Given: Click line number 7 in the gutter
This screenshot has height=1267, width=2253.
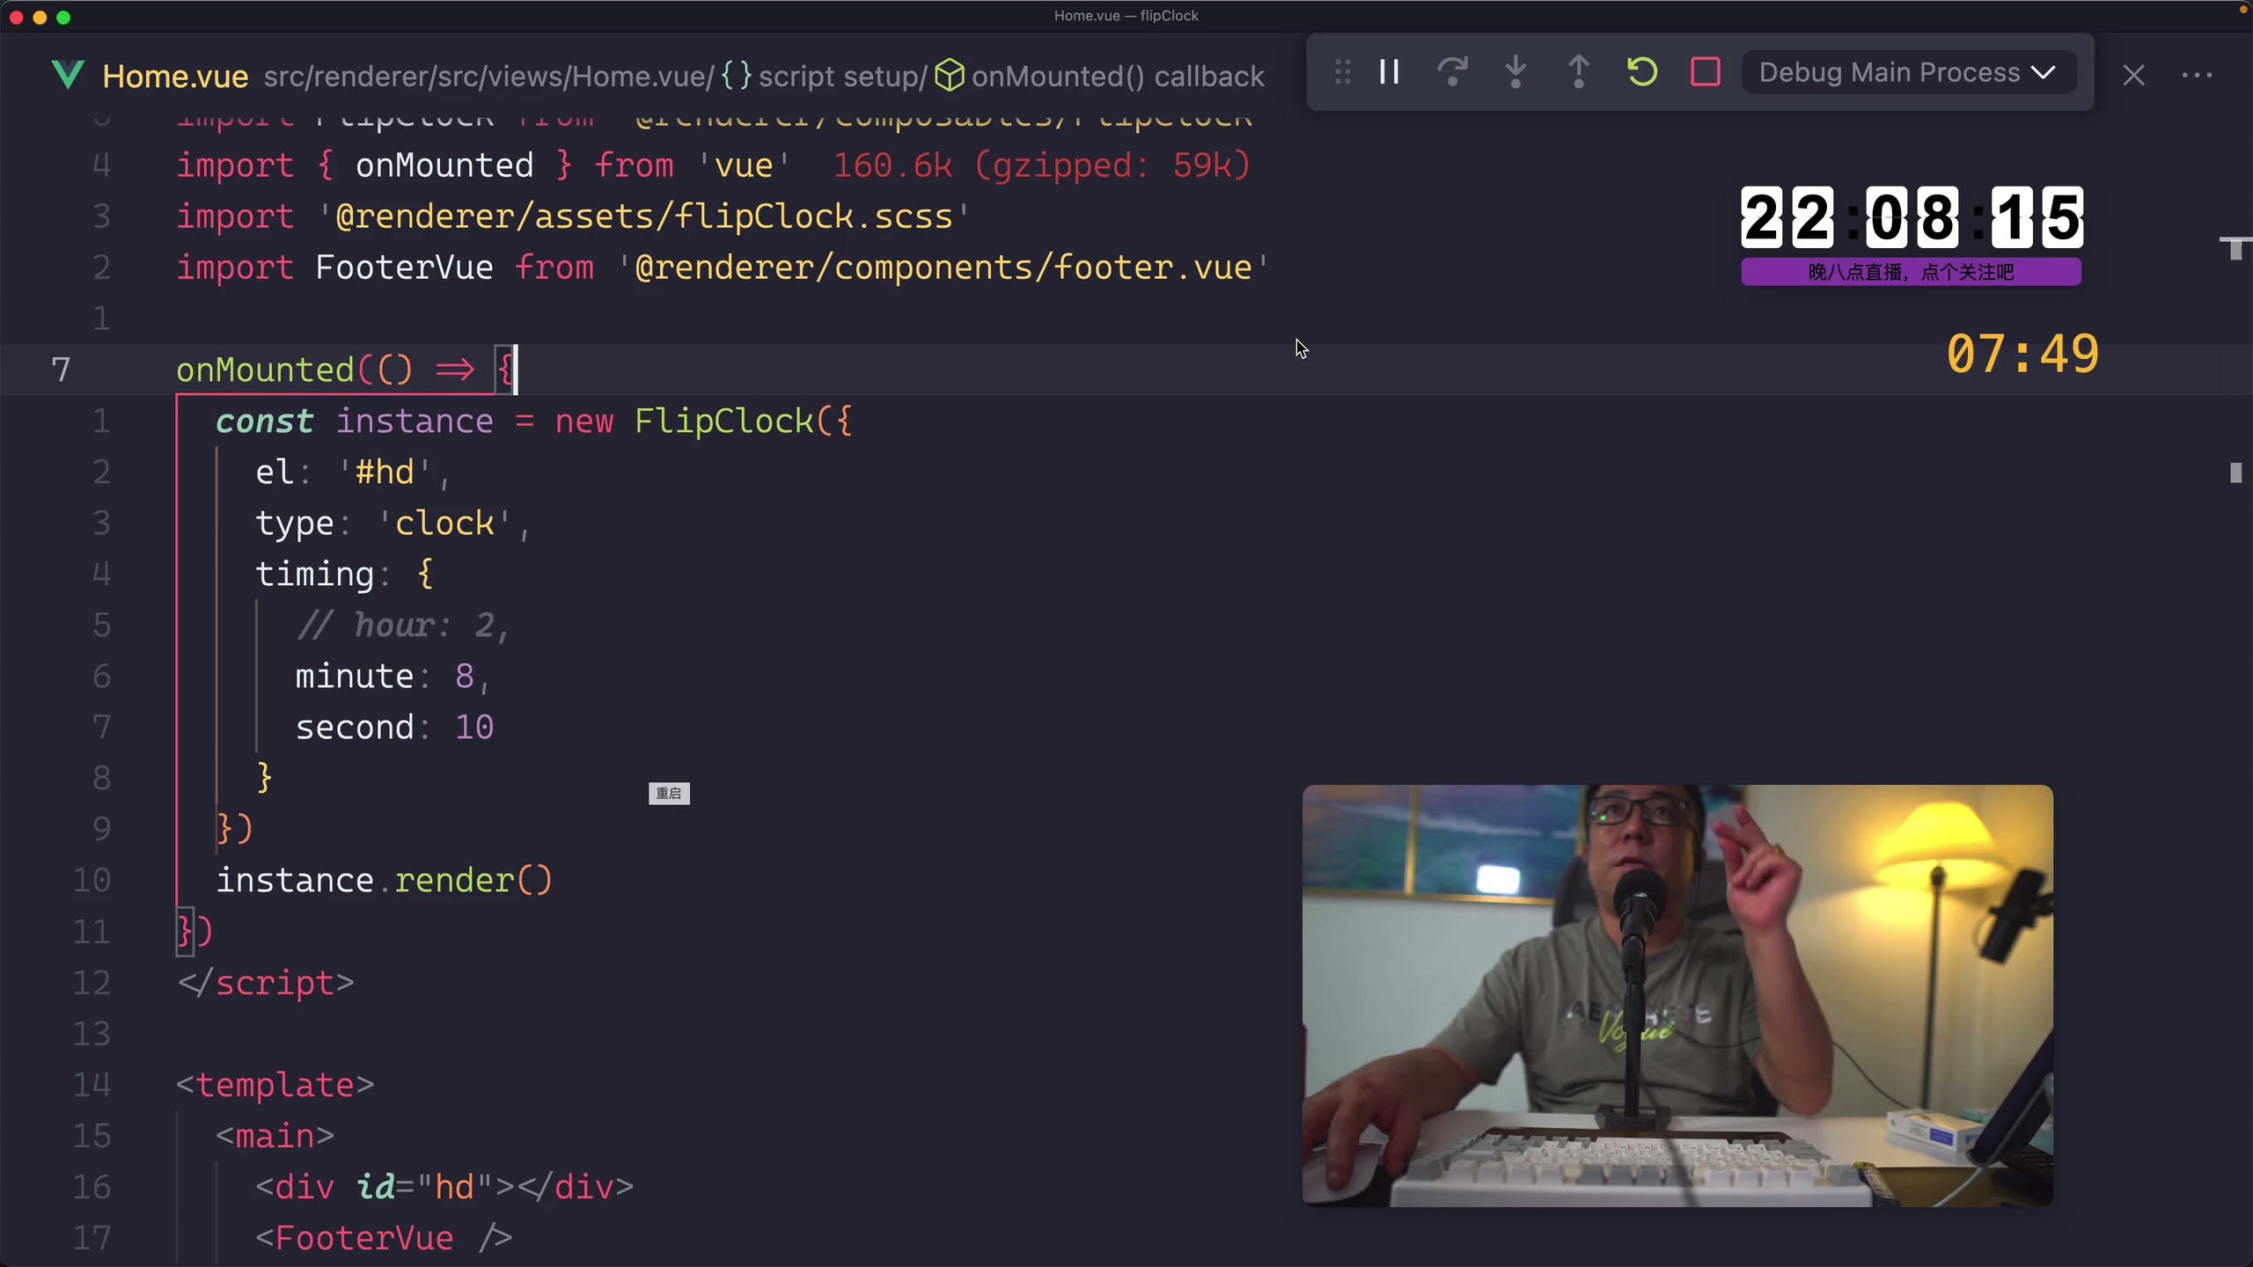Looking at the screenshot, I should pos(62,370).
